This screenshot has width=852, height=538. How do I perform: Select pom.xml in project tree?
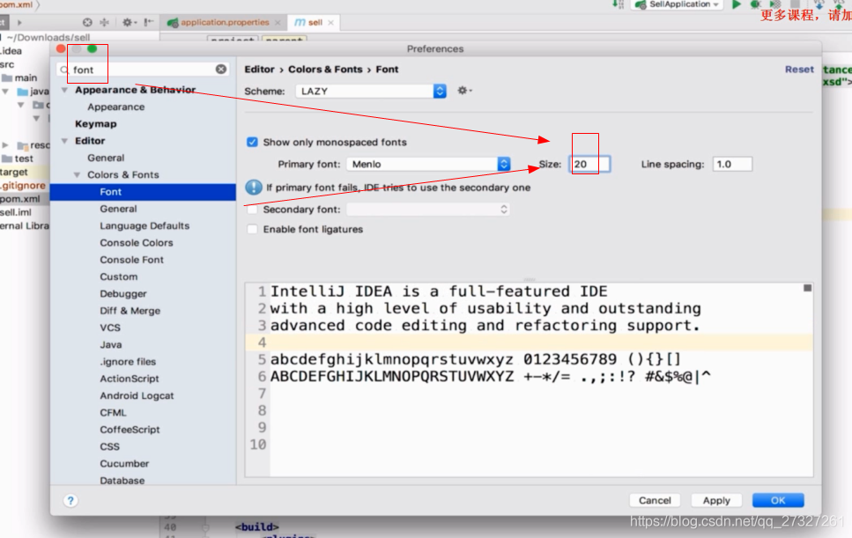20,199
